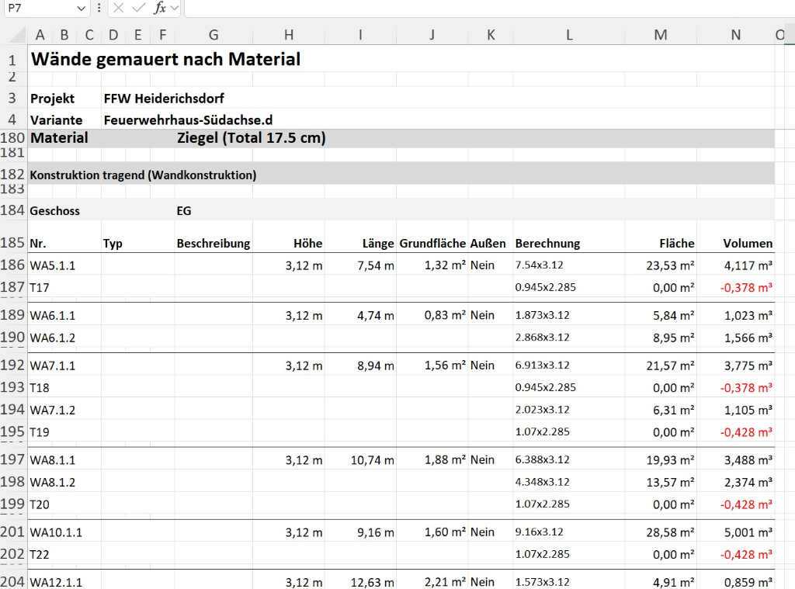The width and height of the screenshot is (795, 589).
Task: Click the cell WA7.1.1
Action: (52, 366)
